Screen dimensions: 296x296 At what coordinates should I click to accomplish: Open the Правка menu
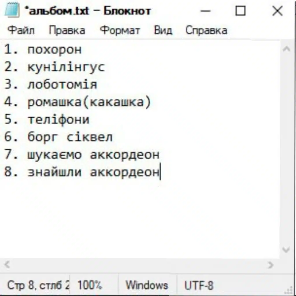point(67,30)
